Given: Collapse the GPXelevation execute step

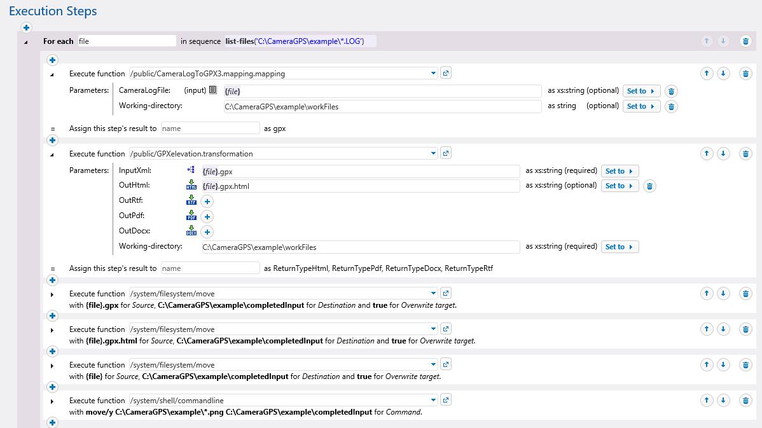Looking at the screenshot, I should pos(52,155).
